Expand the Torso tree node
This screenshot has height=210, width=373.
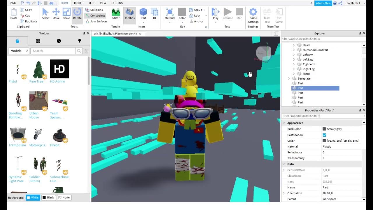[293, 74]
